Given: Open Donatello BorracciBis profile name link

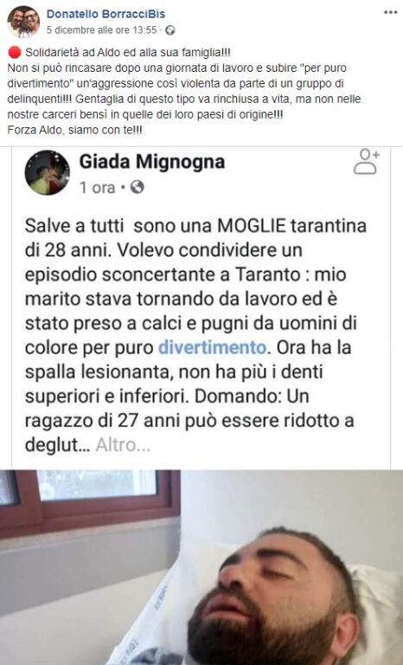Looking at the screenshot, I should click(x=106, y=14).
